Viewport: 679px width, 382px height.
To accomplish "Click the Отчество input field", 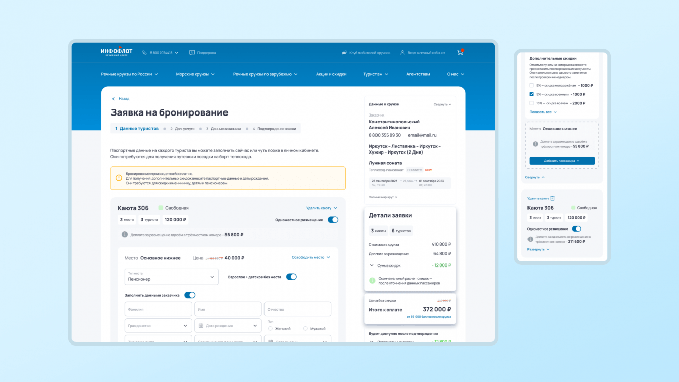I will 297,309.
